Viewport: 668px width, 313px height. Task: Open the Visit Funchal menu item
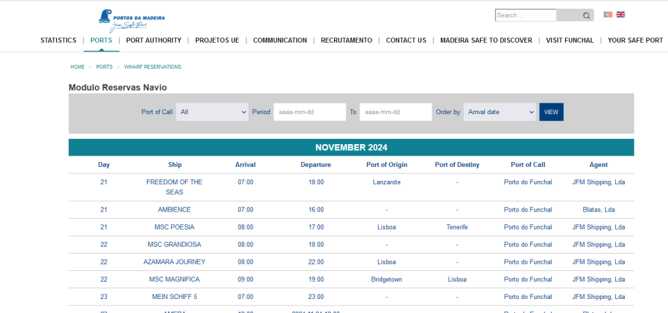tap(570, 41)
